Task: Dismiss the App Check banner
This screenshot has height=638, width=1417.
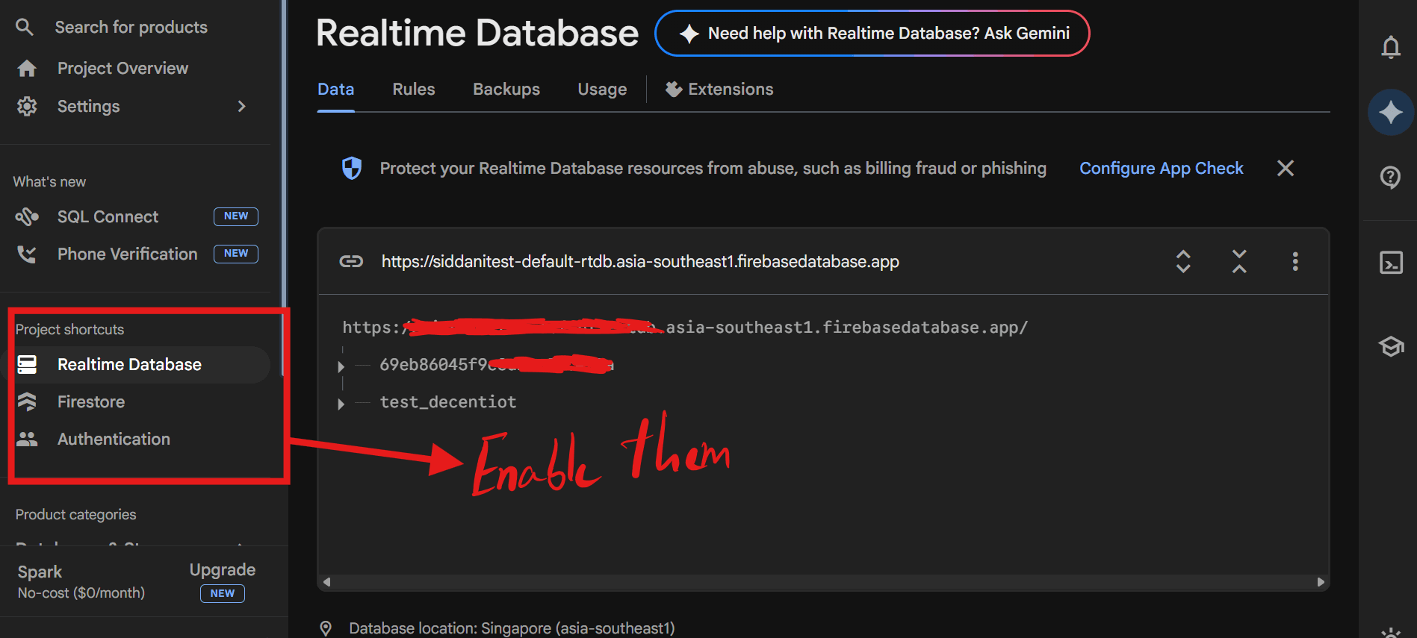Action: click(x=1286, y=169)
